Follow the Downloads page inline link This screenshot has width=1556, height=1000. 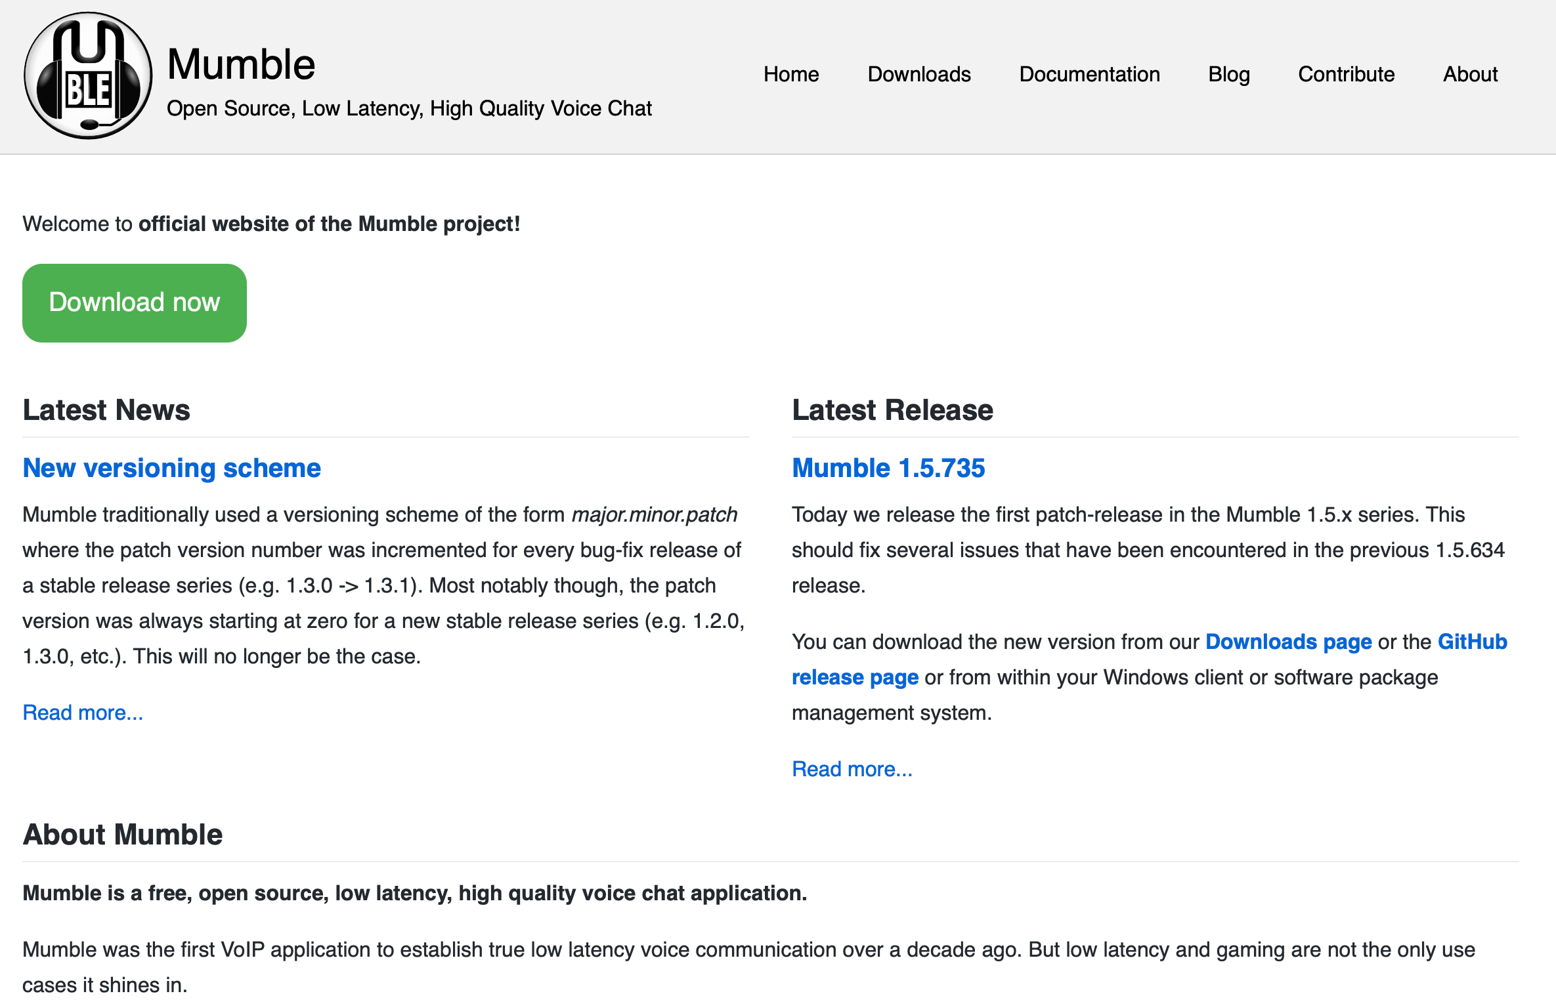point(1289,642)
